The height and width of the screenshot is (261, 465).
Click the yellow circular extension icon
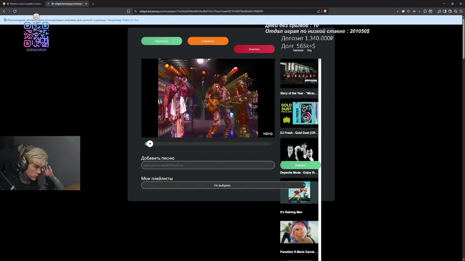(x=408, y=11)
